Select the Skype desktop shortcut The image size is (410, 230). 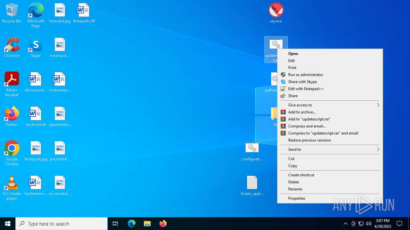pyautogui.click(x=36, y=48)
